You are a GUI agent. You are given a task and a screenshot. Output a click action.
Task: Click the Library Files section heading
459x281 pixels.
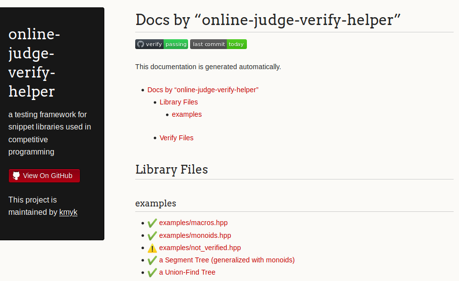click(171, 170)
